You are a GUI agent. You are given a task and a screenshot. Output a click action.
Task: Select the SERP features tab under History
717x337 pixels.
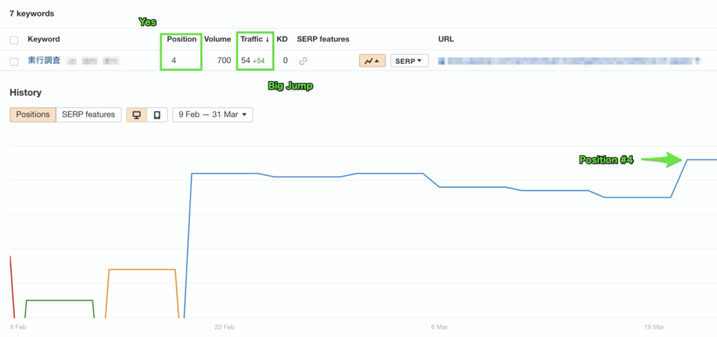point(88,115)
